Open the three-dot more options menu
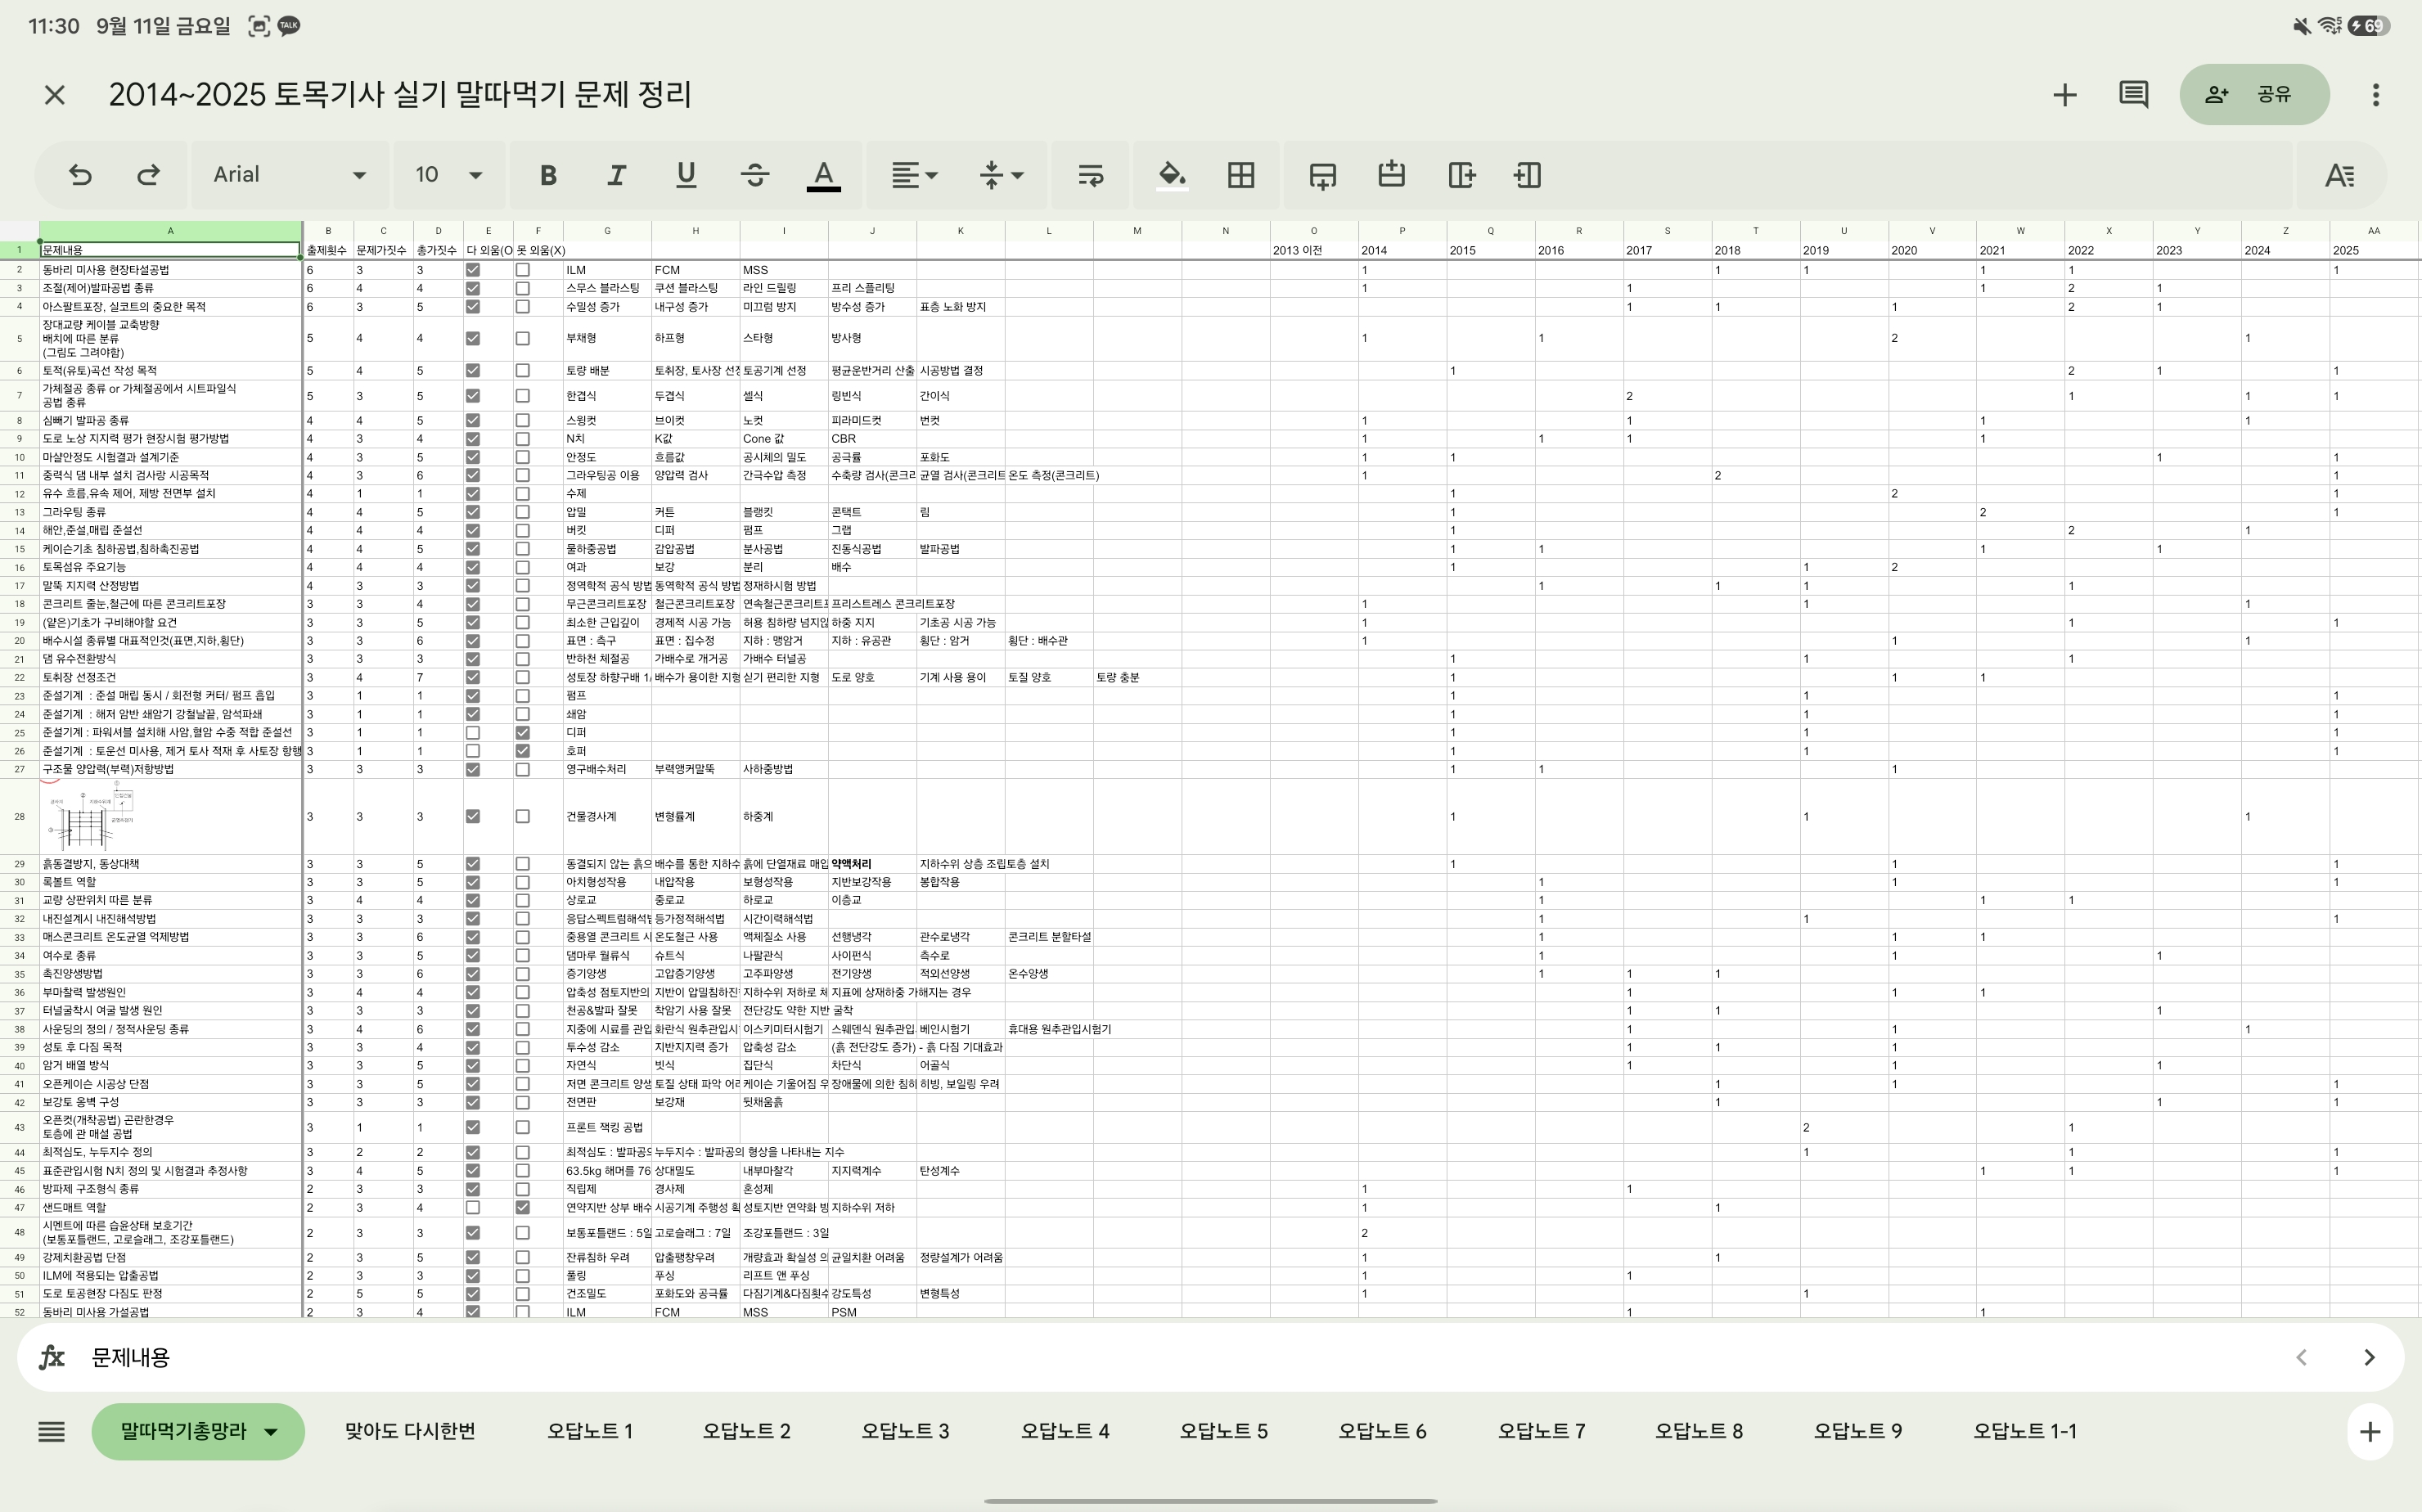 pyautogui.click(x=2376, y=95)
